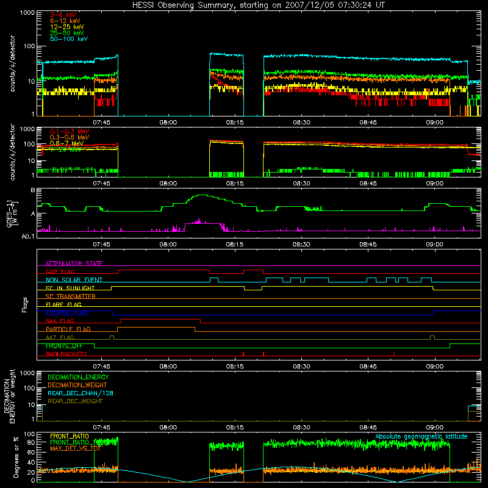The width and height of the screenshot is (488, 488).
Task: Click the Absolute geomagnetic latitude label
Action: [x=422, y=436]
